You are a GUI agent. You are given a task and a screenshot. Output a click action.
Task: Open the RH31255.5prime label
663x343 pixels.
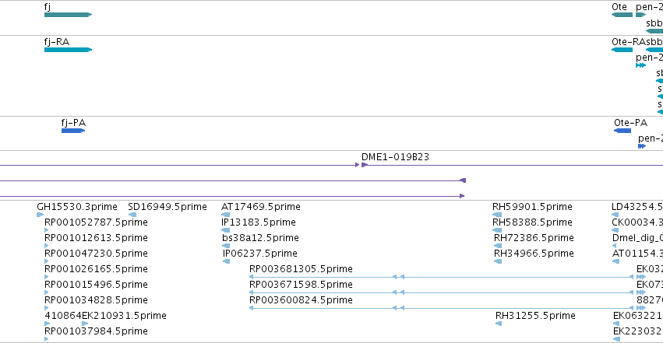tap(535, 316)
